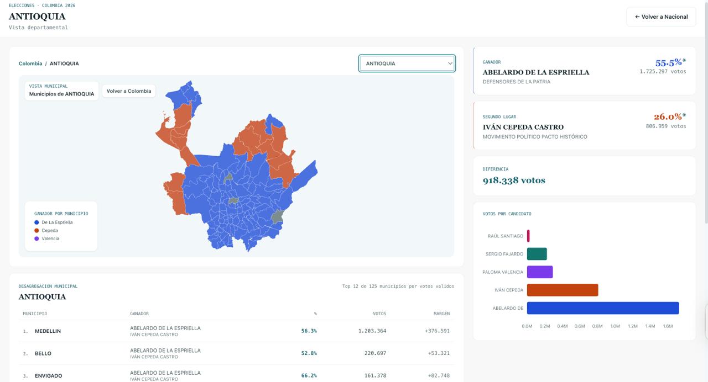Open the ANTIOQUIA department dropdown

coord(407,63)
